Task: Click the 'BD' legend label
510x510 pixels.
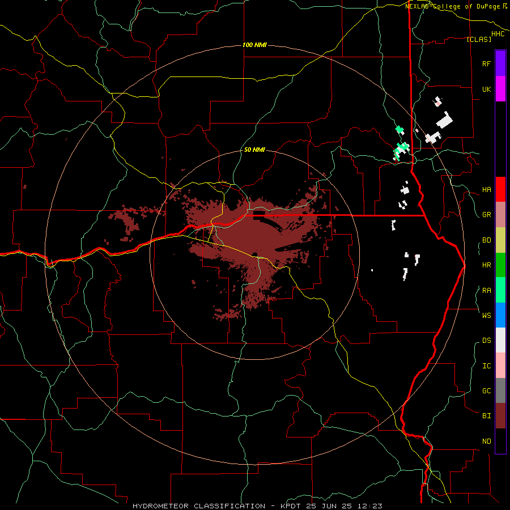Action: pos(486,240)
